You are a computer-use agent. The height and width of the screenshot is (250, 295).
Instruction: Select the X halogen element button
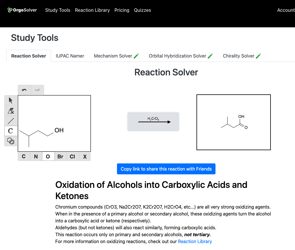click(85, 156)
